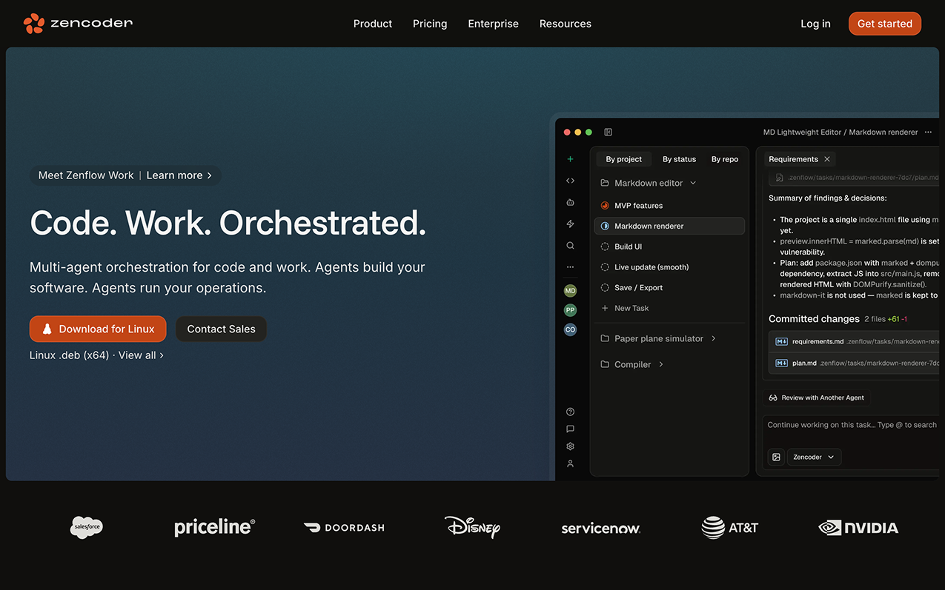The image size is (945, 590).
Task: Open the Enterprise navigation menu
Action: coord(494,24)
